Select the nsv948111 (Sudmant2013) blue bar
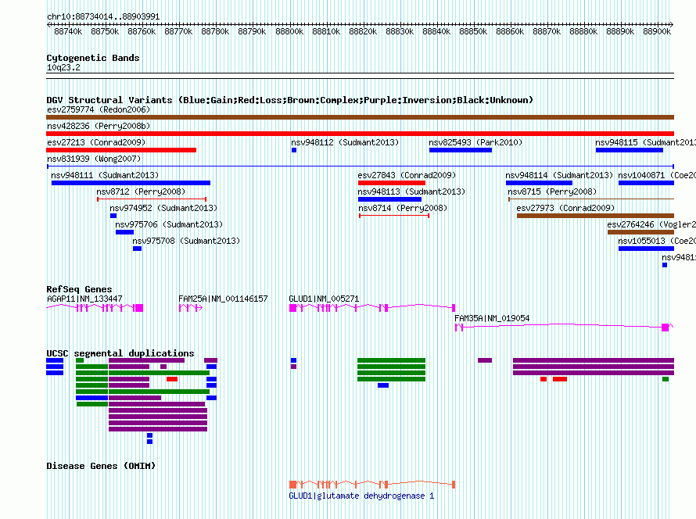The height and width of the screenshot is (519, 696). (x=131, y=183)
